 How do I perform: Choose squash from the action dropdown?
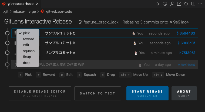(x=28, y=51)
